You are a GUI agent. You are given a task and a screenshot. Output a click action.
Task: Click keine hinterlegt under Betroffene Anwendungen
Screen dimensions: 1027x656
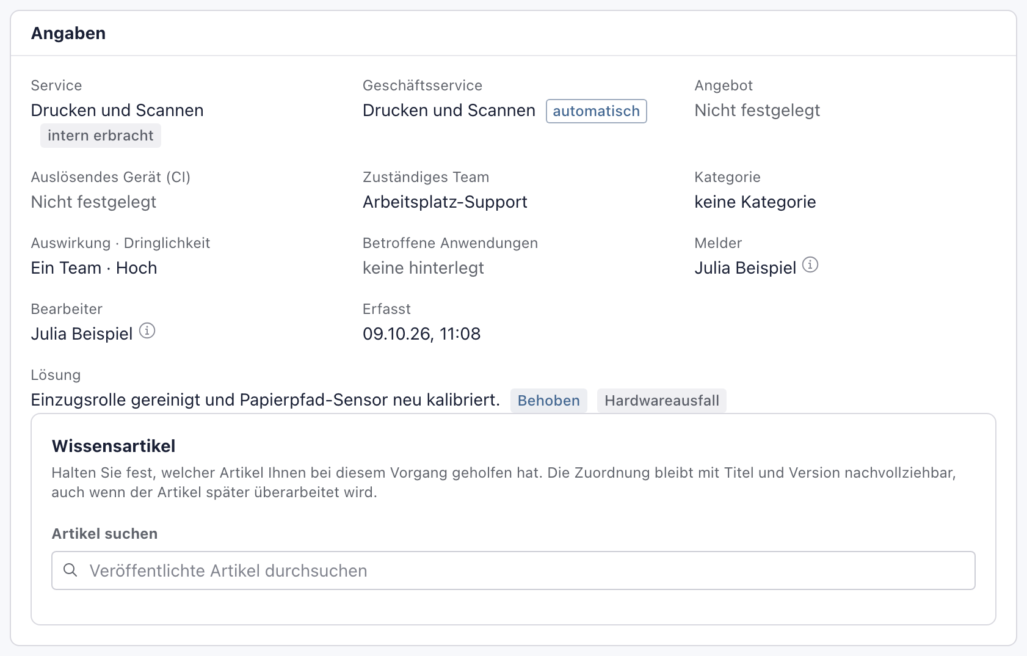(423, 268)
